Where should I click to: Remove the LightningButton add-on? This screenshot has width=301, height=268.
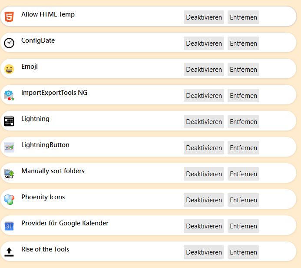click(243, 148)
